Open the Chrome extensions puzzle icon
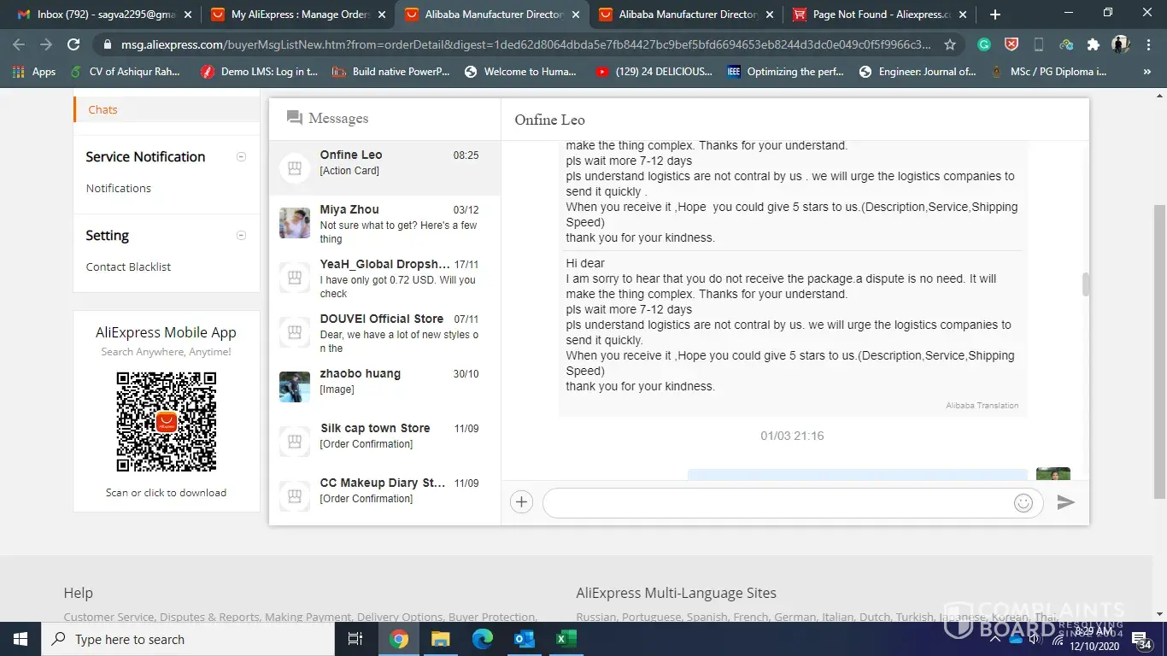Image resolution: width=1167 pixels, height=656 pixels. [1093, 44]
